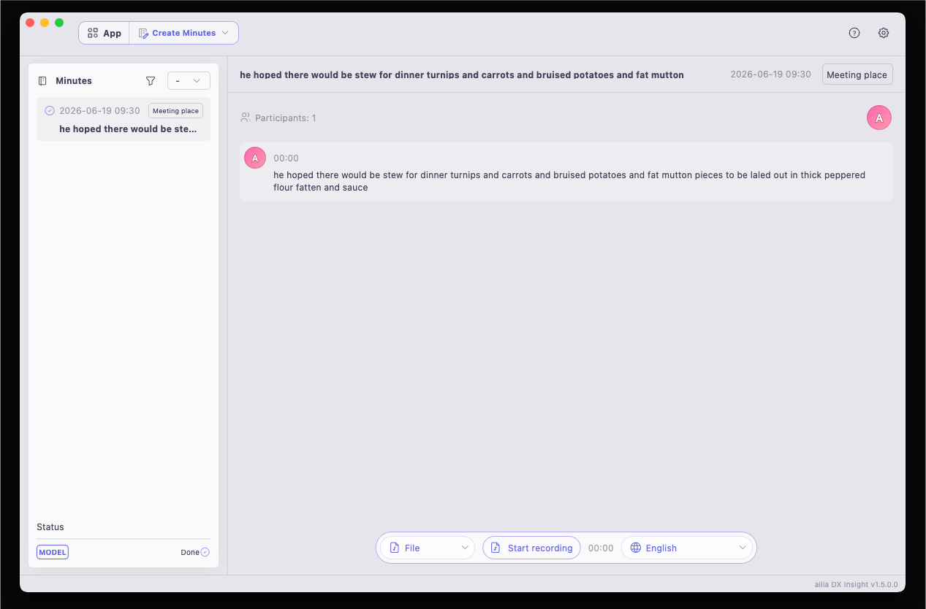Toggle the check circle on the 2026-06-19 minutes entry
Screen dimensions: 926x609
pyautogui.click(x=50, y=111)
